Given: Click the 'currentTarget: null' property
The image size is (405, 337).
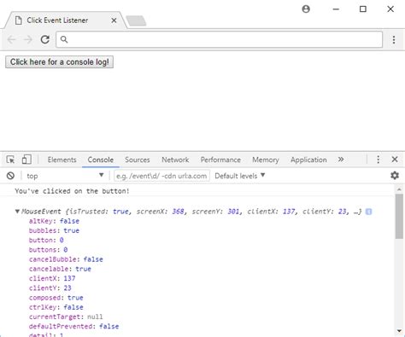Looking at the screenshot, I should [x=66, y=317].
